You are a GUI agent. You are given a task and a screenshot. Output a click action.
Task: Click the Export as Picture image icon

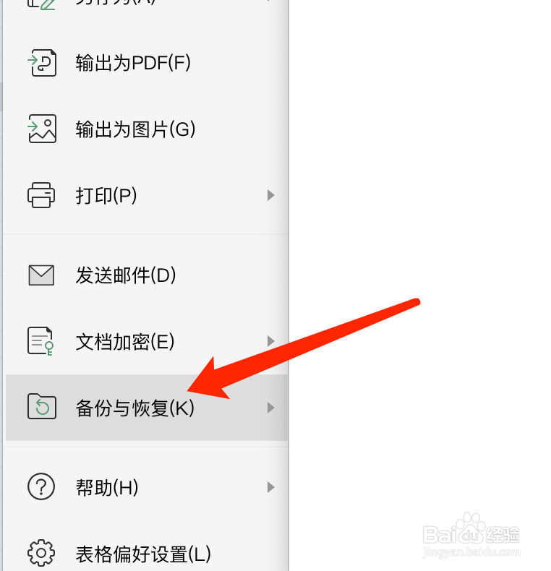(x=42, y=129)
